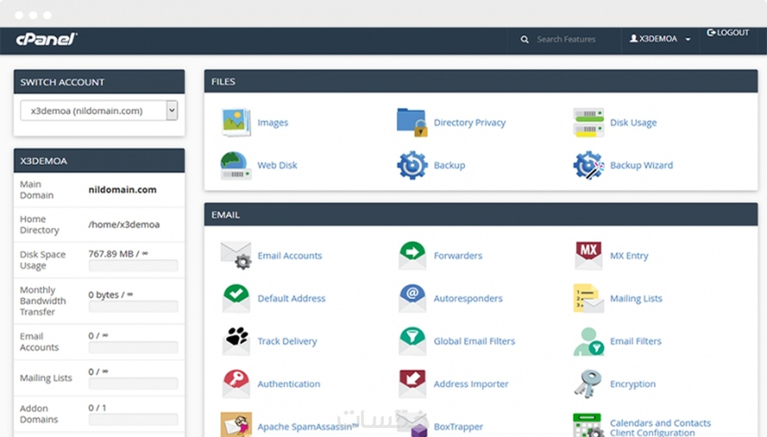This screenshot has height=437, width=767.
Task: Open the Default Address checkmark icon
Action: pyautogui.click(x=236, y=298)
